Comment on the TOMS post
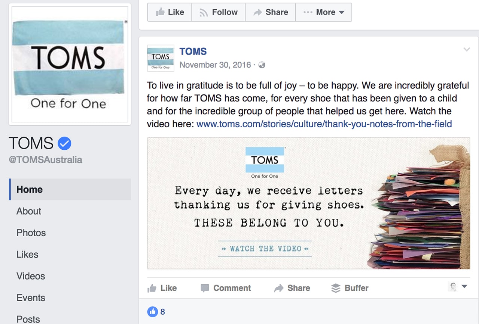The width and height of the screenshot is (479, 324). [x=226, y=288]
